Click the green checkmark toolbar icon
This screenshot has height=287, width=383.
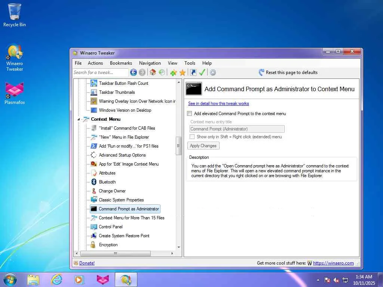point(202,72)
